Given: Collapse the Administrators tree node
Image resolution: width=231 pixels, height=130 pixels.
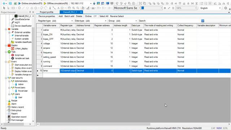Looking at the screenshot, I should pos(9,81).
